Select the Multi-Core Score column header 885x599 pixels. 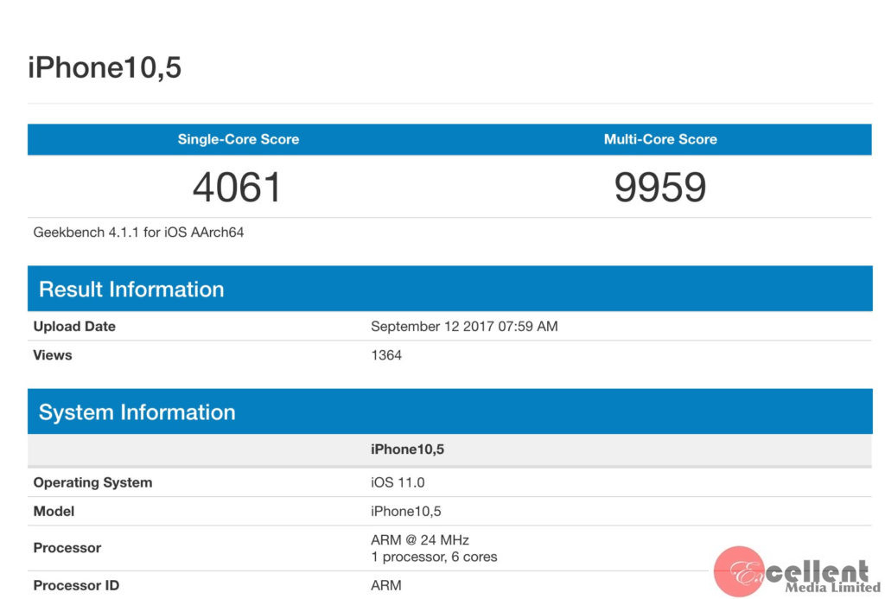pyautogui.click(x=660, y=139)
